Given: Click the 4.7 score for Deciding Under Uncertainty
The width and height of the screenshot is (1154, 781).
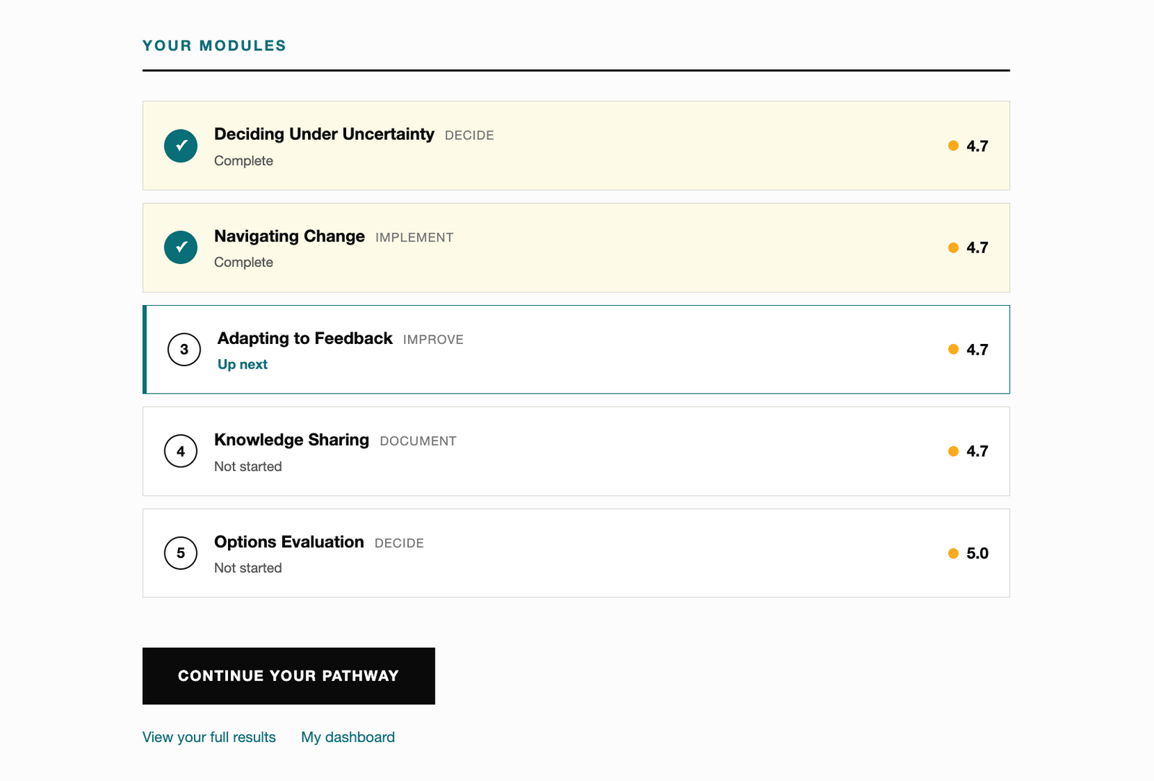Looking at the screenshot, I should pyautogui.click(x=977, y=146).
